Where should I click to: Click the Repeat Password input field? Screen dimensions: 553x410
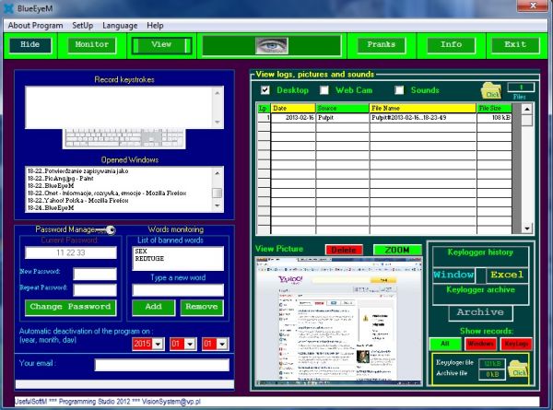[95, 290]
